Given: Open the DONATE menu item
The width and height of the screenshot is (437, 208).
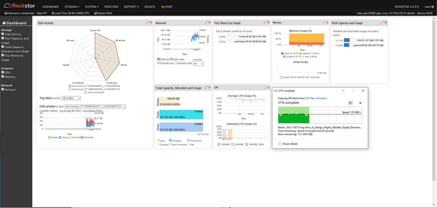Looking at the screenshot, I should click(150, 7).
